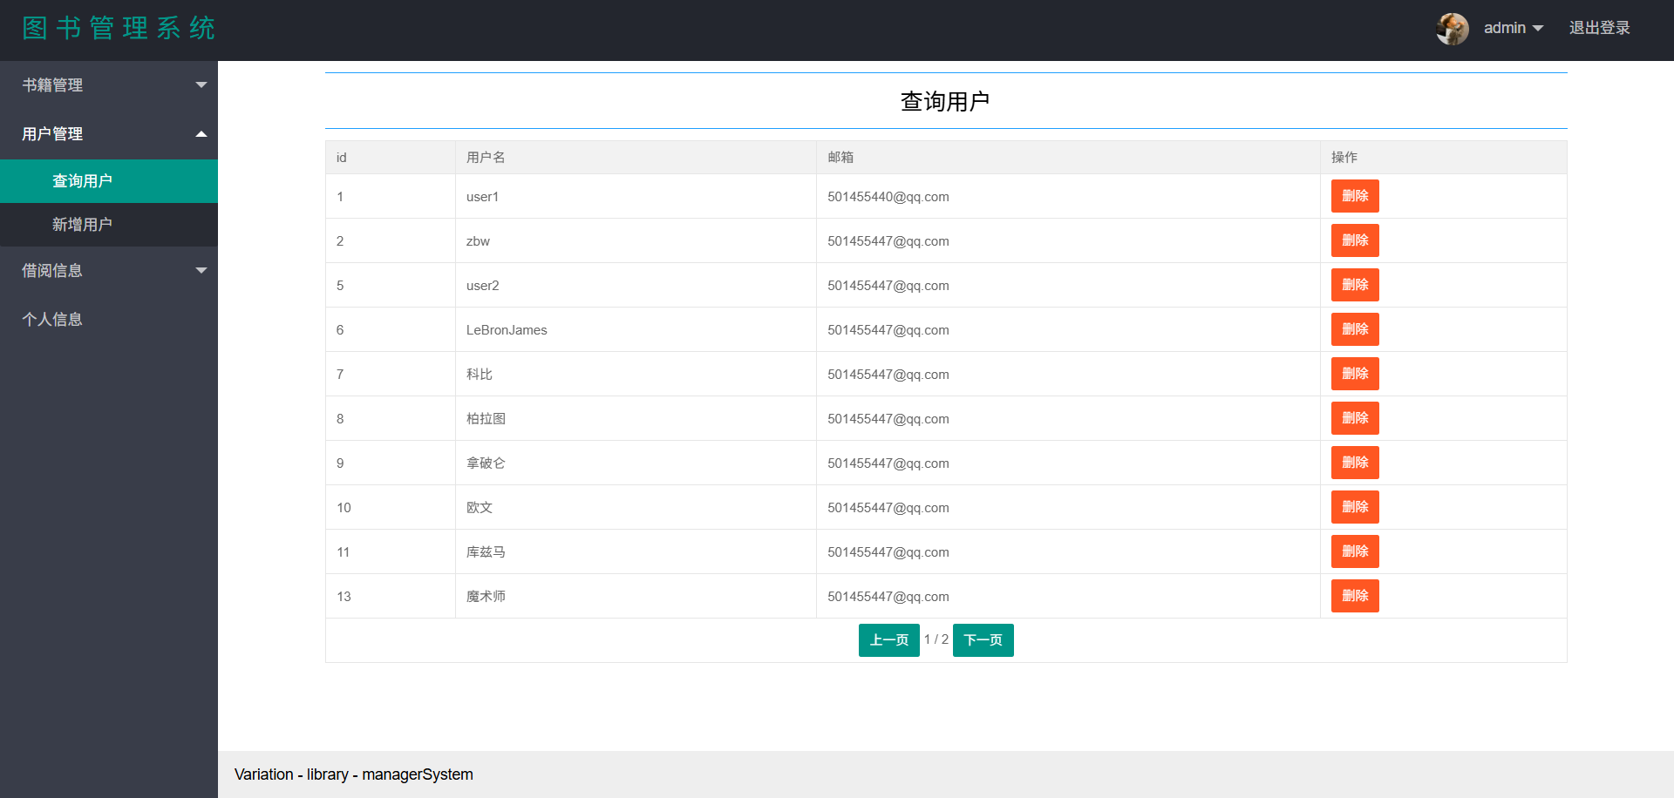This screenshot has width=1674, height=798.
Task: Delete the LeBronJames user
Action: 1355,329
